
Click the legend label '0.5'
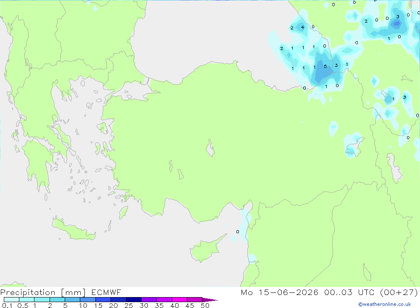tap(23, 305)
